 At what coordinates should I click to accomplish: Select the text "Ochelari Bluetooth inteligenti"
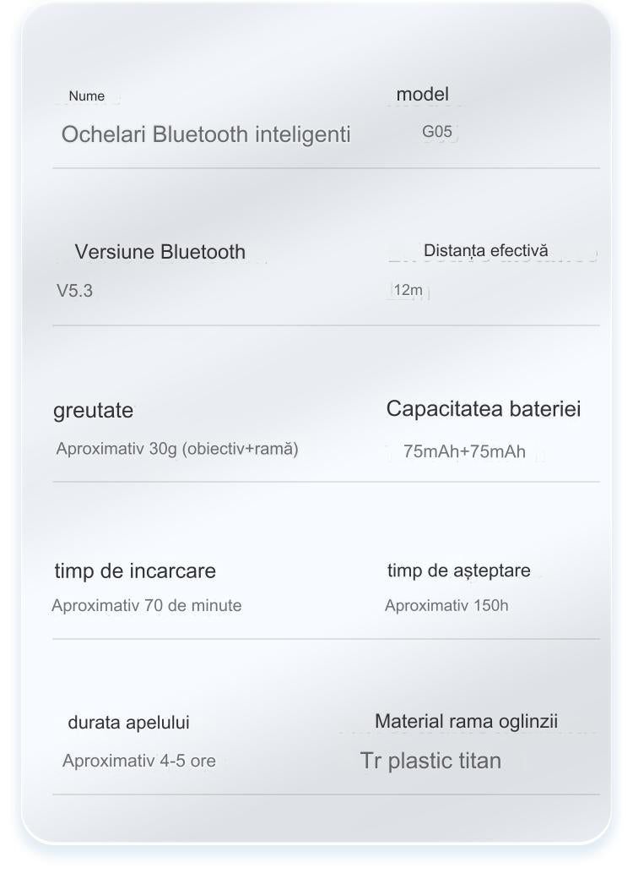(x=206, y=135)
